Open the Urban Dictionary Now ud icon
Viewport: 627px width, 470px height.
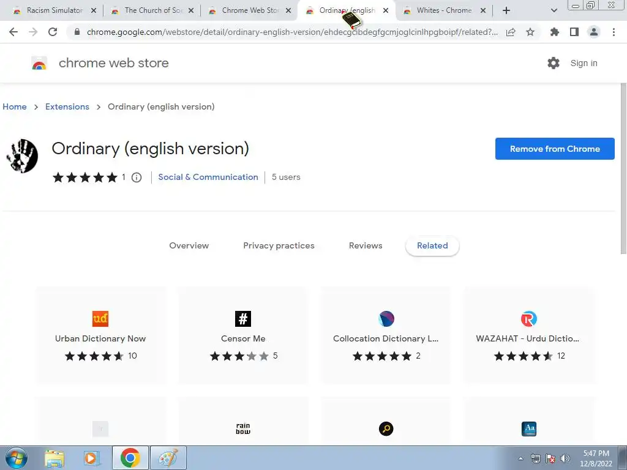pos(100,319)
